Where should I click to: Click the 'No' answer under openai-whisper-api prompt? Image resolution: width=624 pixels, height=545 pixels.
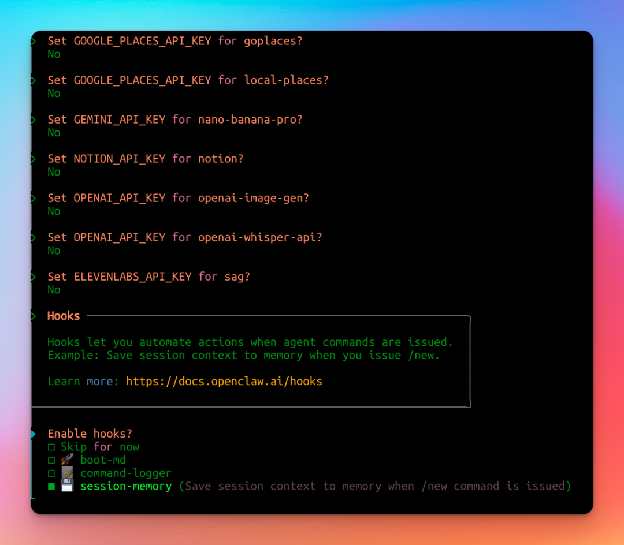54,251
